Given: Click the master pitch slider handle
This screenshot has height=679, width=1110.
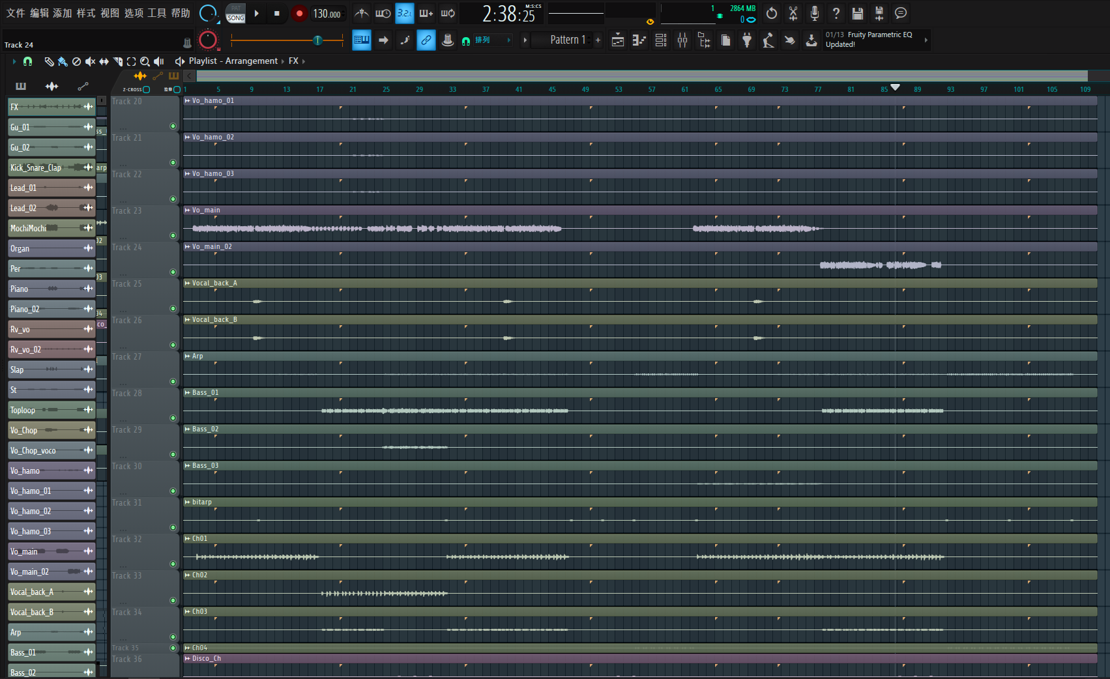Looking at the screenshot, I should click(318, 40).
